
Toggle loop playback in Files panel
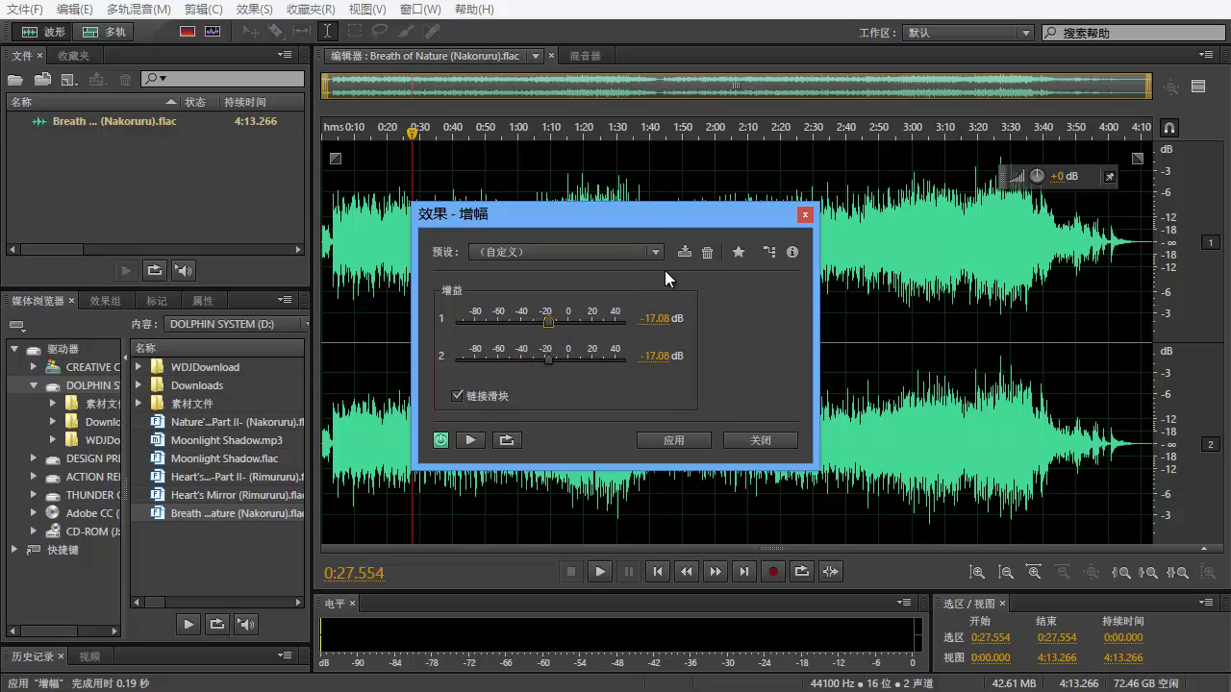[x=154, y=271]
